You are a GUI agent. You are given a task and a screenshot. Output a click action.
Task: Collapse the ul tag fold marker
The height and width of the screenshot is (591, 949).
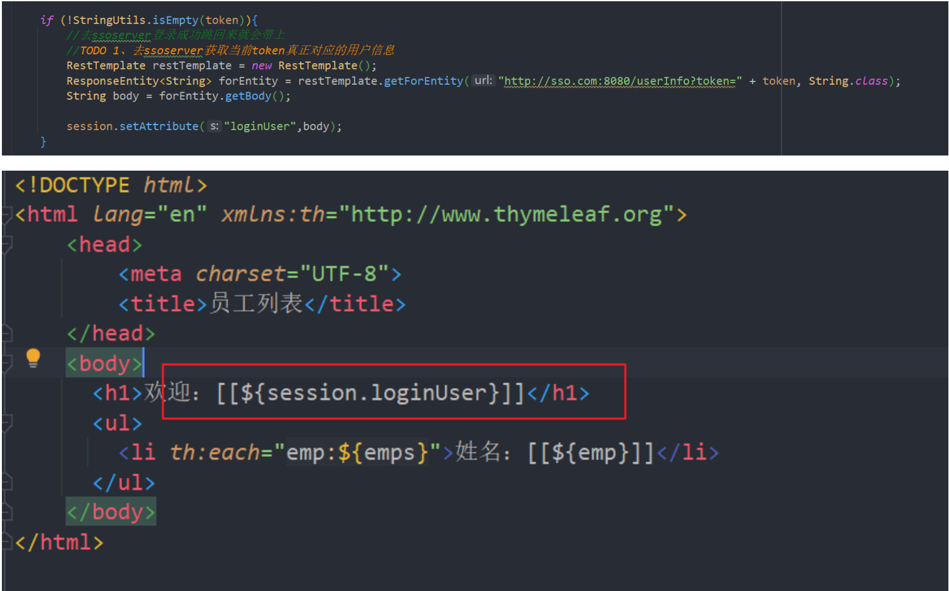point(7,422)
